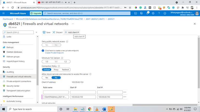Open the Azure portal hamburger menu
200x112 pixels.
[4, 13]
